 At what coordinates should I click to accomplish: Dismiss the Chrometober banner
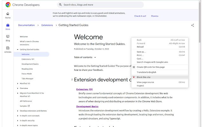click(155, 16)
